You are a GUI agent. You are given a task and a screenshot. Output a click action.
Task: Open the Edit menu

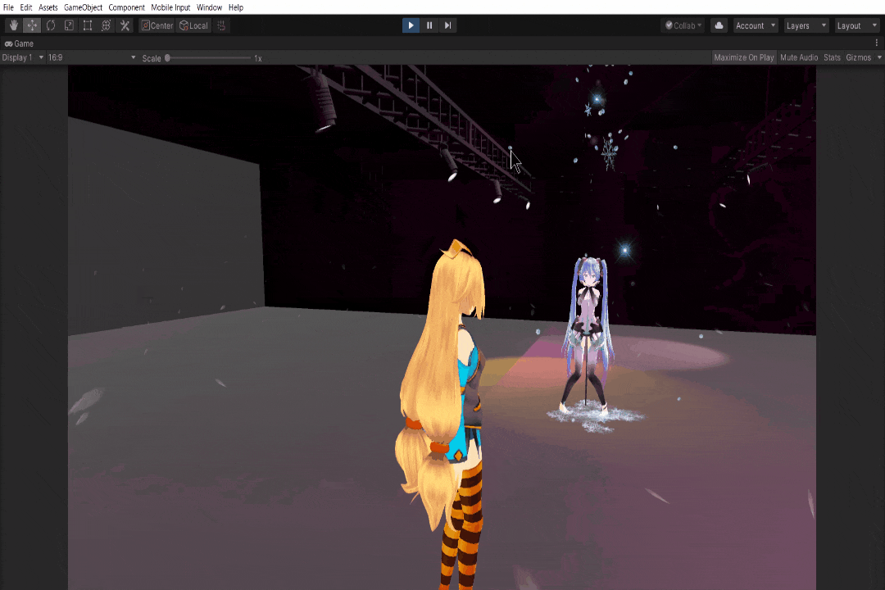point(26,7)
